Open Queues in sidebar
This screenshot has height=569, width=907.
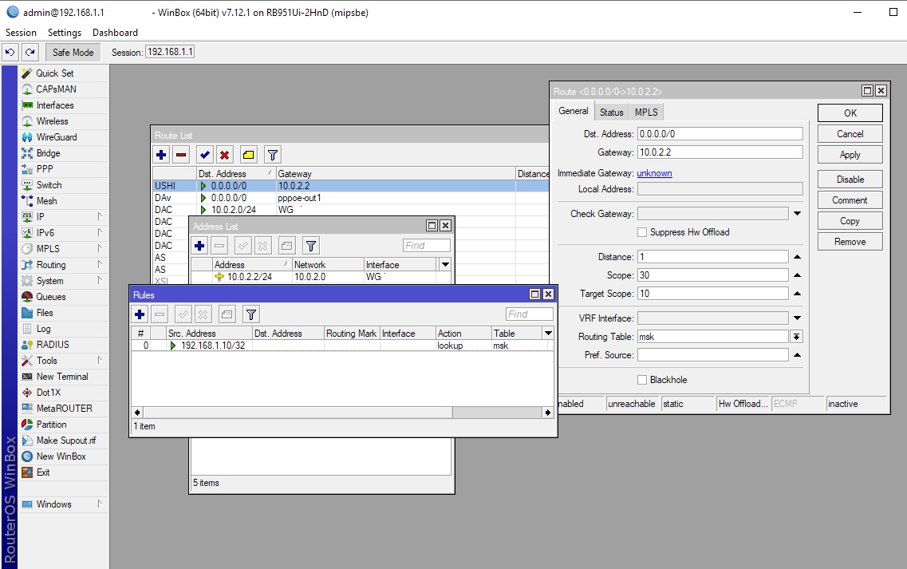[x=51, y=297]
